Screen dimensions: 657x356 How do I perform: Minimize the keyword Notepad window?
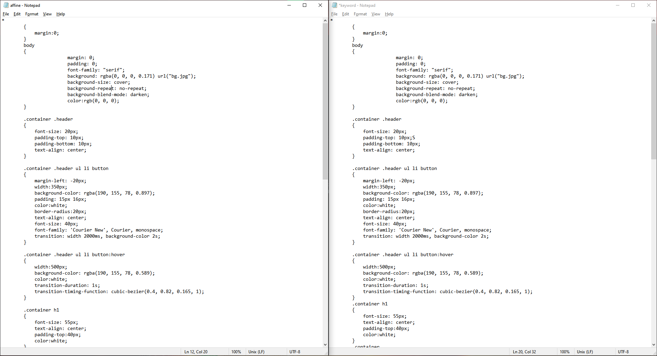(x=618, y=5)
